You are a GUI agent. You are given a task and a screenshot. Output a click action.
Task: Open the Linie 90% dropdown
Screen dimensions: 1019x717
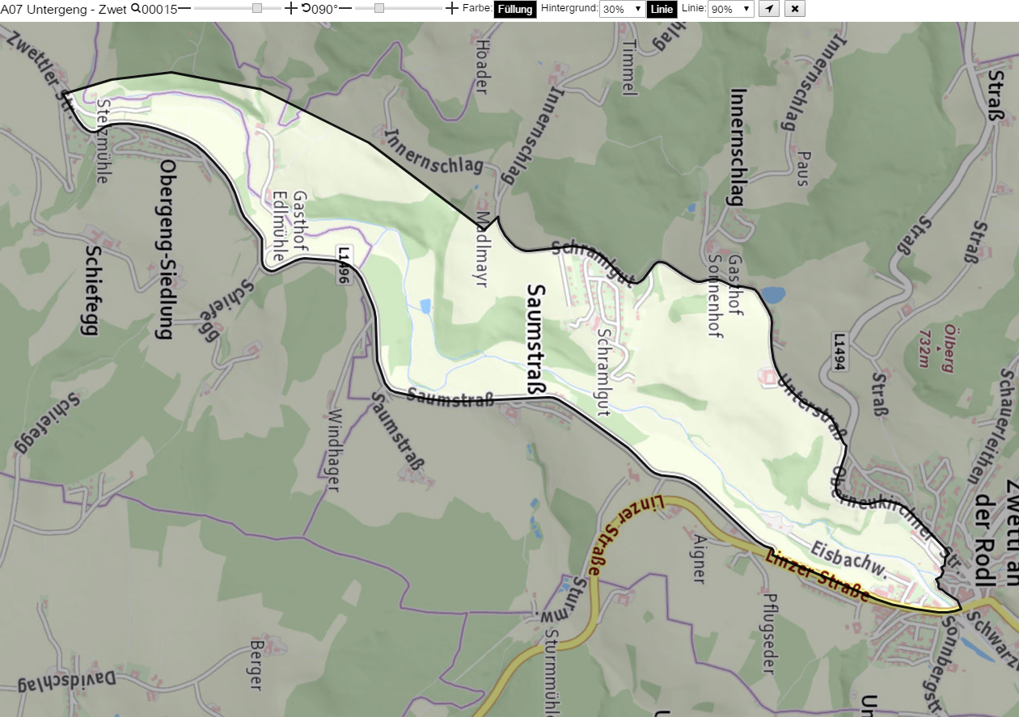click(x=731, y=9)
